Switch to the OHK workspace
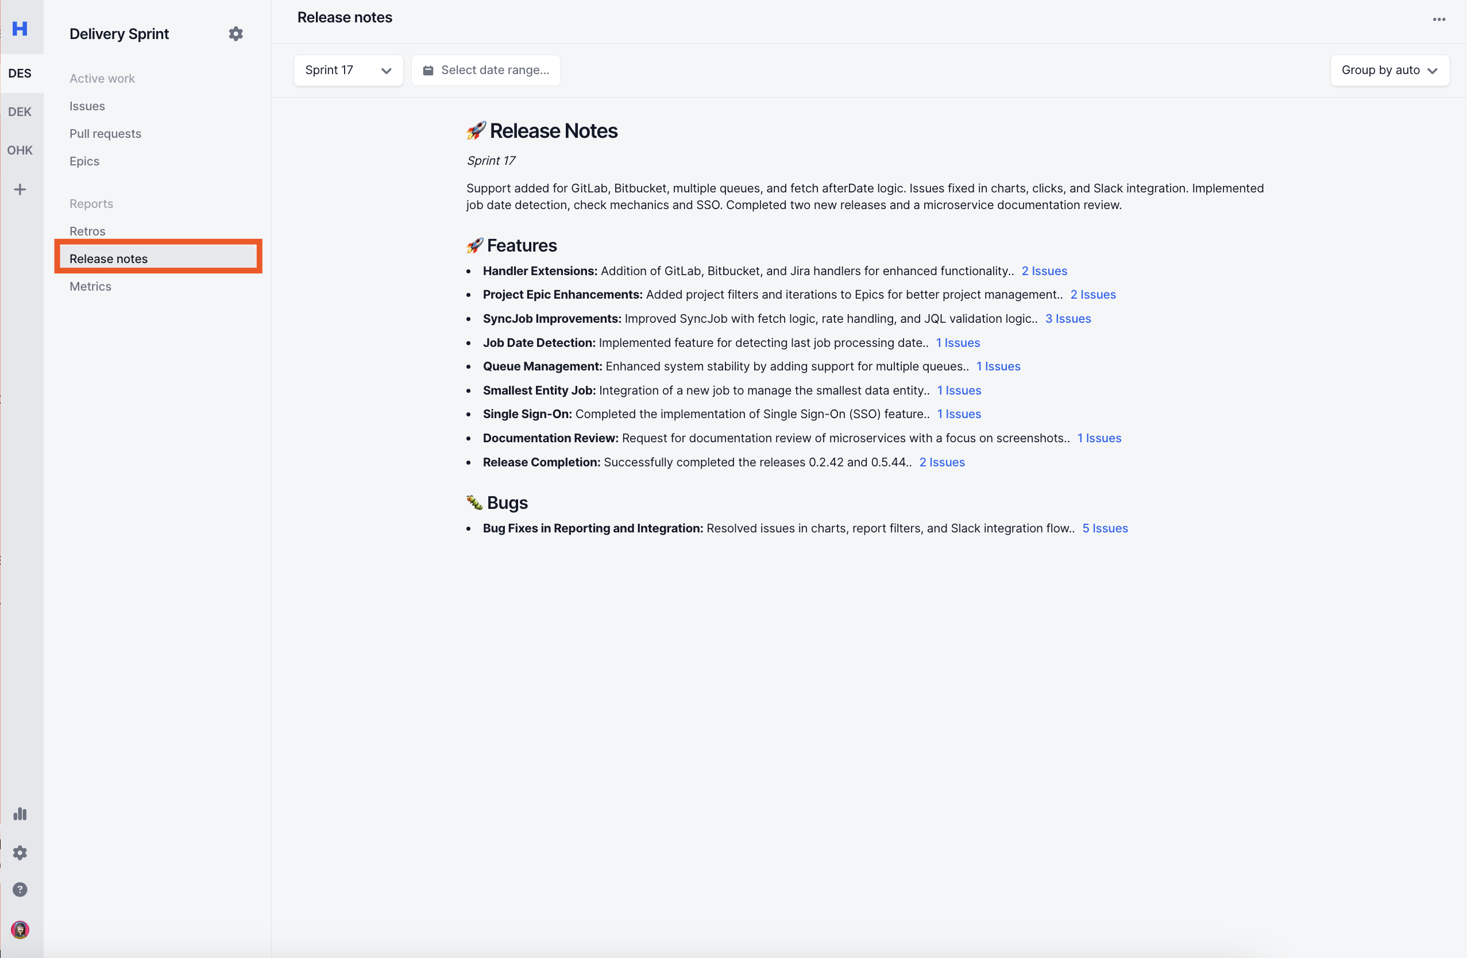The width and height of the screenshot is (1467, 958). coord(20,150)
